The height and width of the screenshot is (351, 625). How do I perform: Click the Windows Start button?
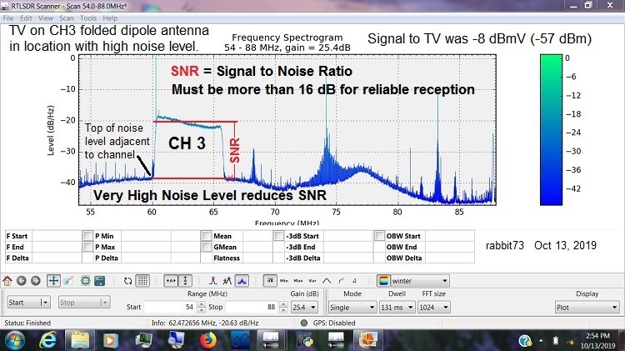tap(17, 339)
